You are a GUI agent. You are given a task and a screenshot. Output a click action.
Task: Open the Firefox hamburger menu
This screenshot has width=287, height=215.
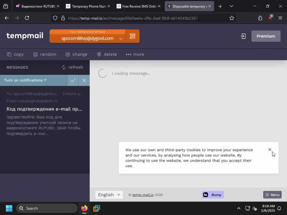coord(280,18)
